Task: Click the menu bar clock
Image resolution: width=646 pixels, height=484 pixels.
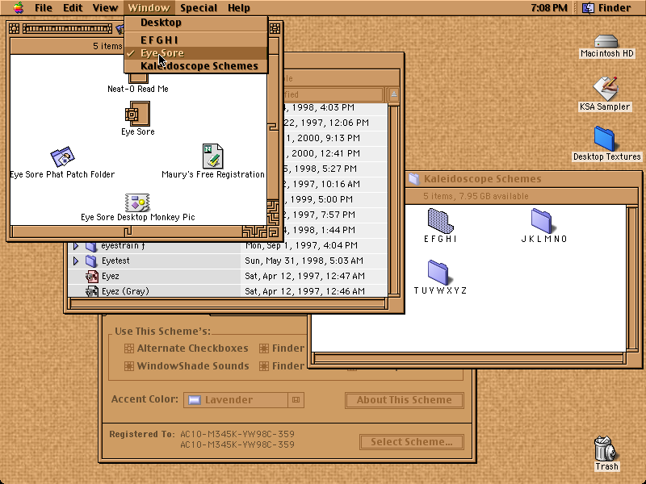Action: point(549,8)
